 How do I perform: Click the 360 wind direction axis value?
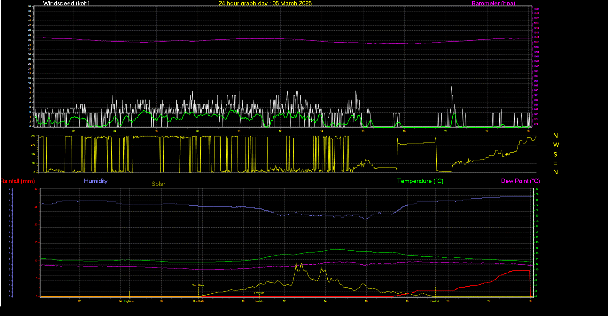[33, 136]
